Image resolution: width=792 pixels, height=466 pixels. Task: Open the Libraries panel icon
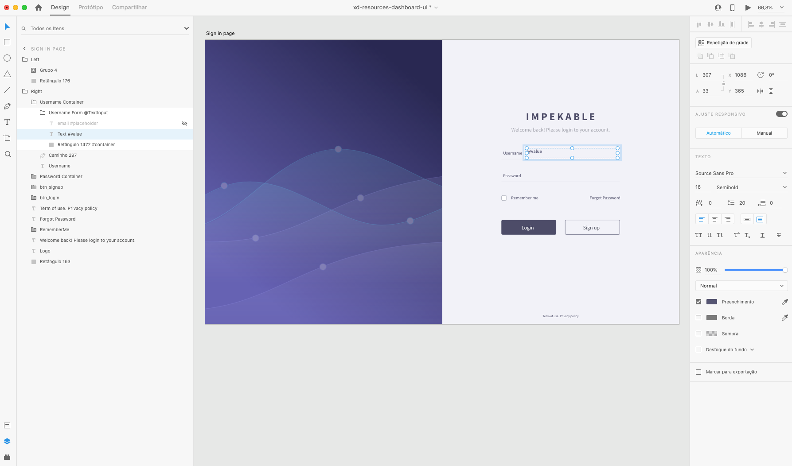[7, 425]
